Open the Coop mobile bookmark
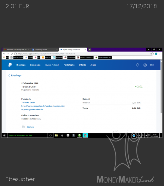 coord(70,57)
